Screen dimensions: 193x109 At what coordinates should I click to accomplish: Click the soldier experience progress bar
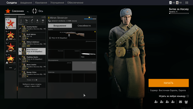coord(90,19)
